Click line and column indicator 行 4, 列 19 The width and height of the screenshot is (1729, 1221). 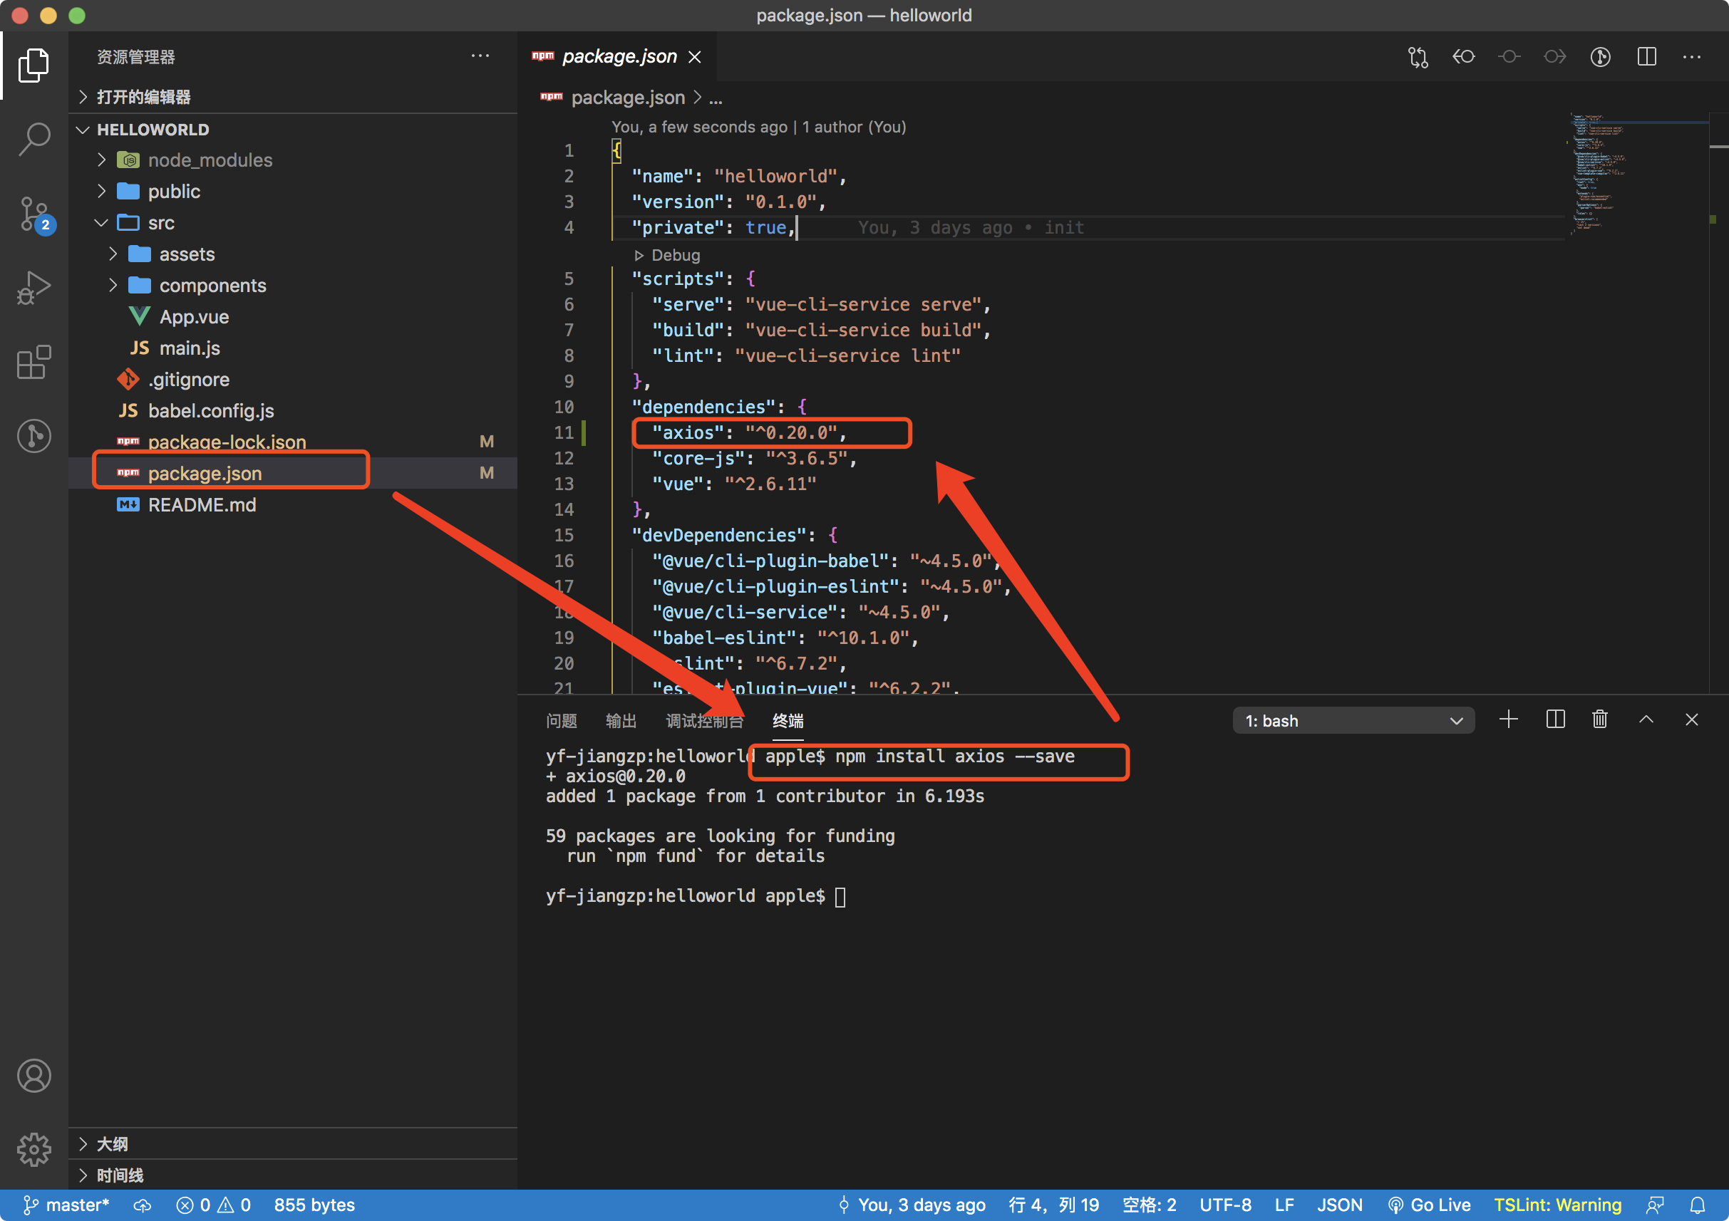[x=1053, y=1205]
